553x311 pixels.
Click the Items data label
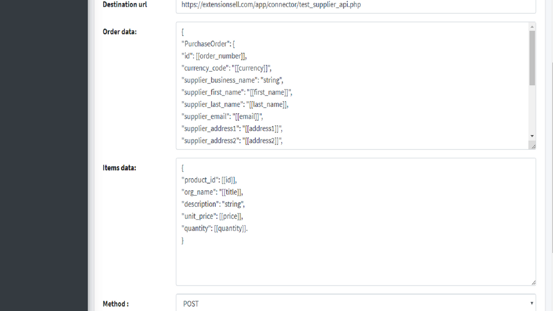tap(119, 168)
